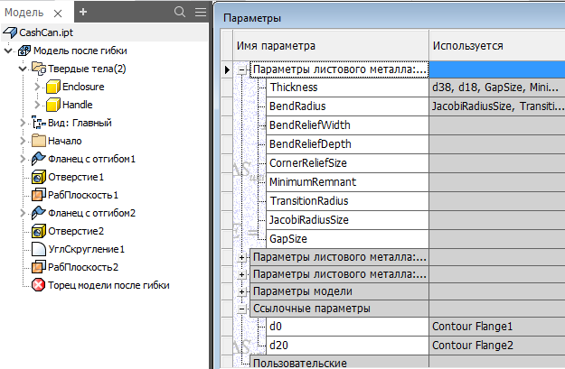565x369 pixels.
Task: Collapse the first Параметры листового металла group
Action: (x=242, y=69)
